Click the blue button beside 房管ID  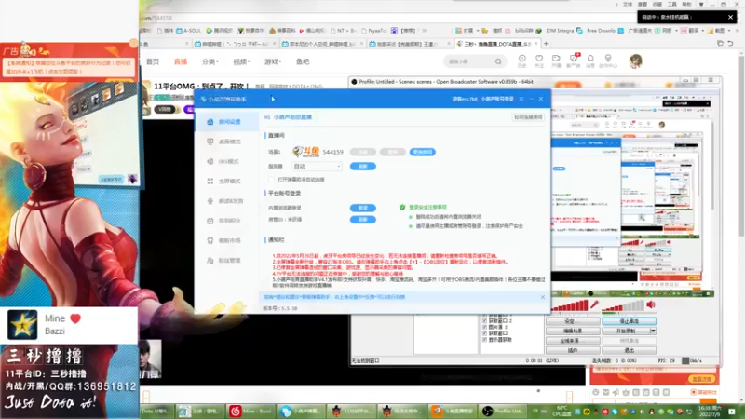coord(363,220)
